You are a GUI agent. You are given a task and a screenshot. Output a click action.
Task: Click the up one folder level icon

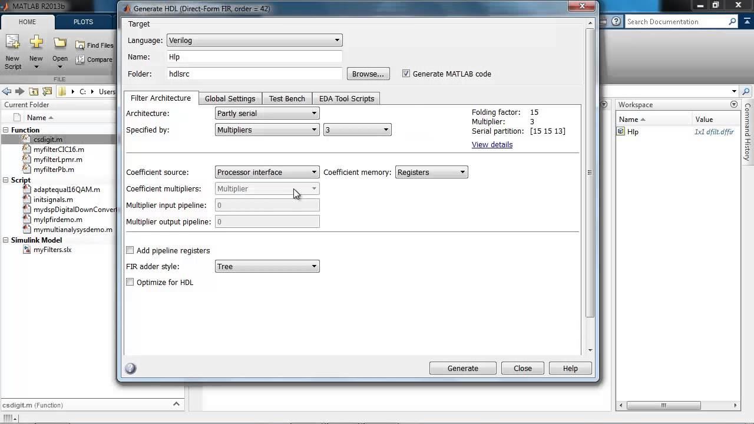pyautogui.click(x=34, y=91)
